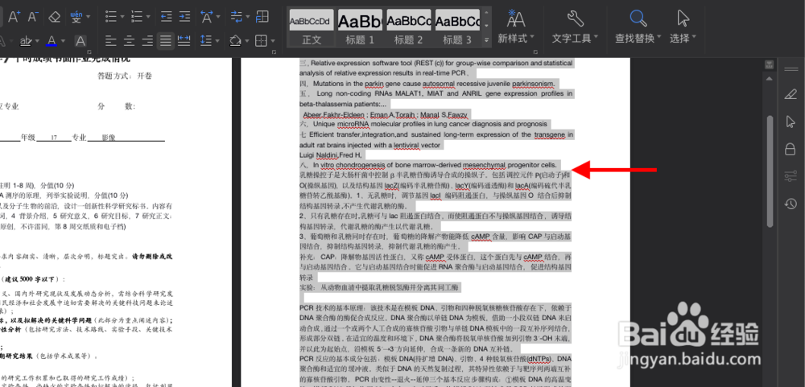Screen dimensions: 805x387
Task: Open the 新样式 menu
Action: pos(516,38)
